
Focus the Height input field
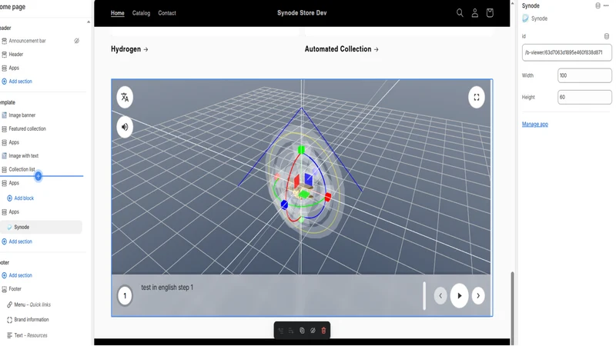tap(584, 97)
